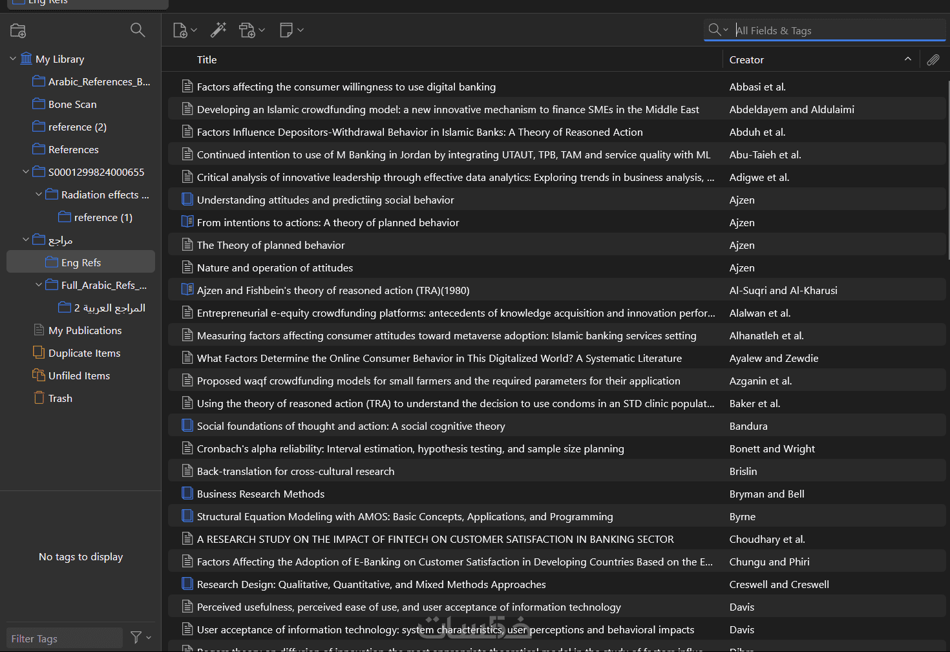Click the Add Attachment toolbar icon
Viewport: 950px width, 652px height.
point(251,30)
